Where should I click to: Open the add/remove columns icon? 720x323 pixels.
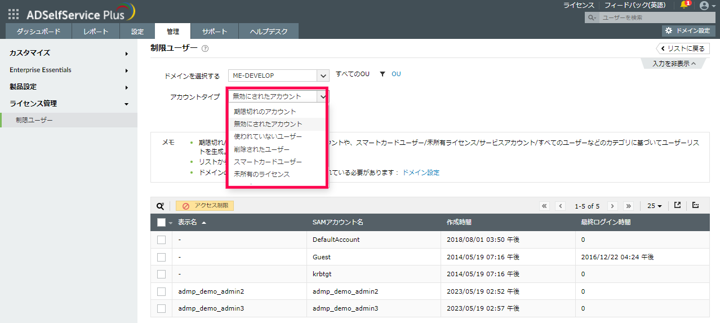(696, 205)
